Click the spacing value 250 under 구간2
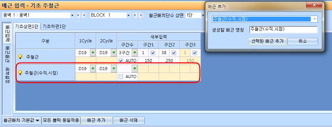 click(x=169, y=61)
